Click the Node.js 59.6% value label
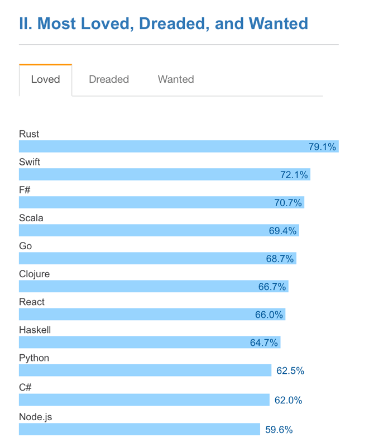369x447 pixels. pos(279,429)
